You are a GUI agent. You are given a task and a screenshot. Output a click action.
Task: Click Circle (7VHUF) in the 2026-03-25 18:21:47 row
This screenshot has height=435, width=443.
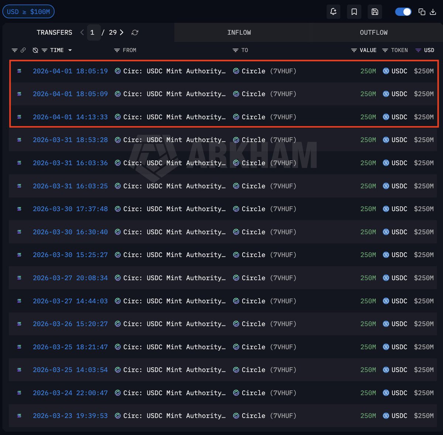[x=269, y=347]
